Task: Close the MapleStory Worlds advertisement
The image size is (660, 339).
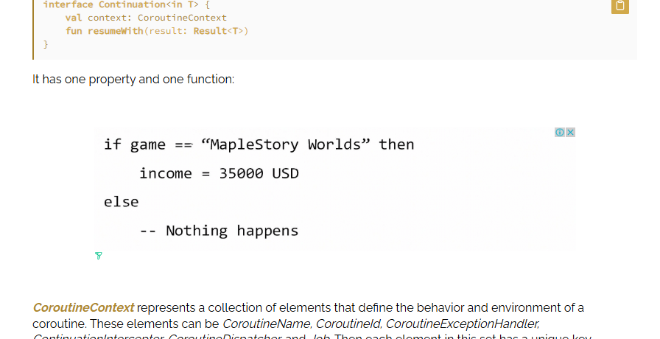Action: click(x=570, y=132)
